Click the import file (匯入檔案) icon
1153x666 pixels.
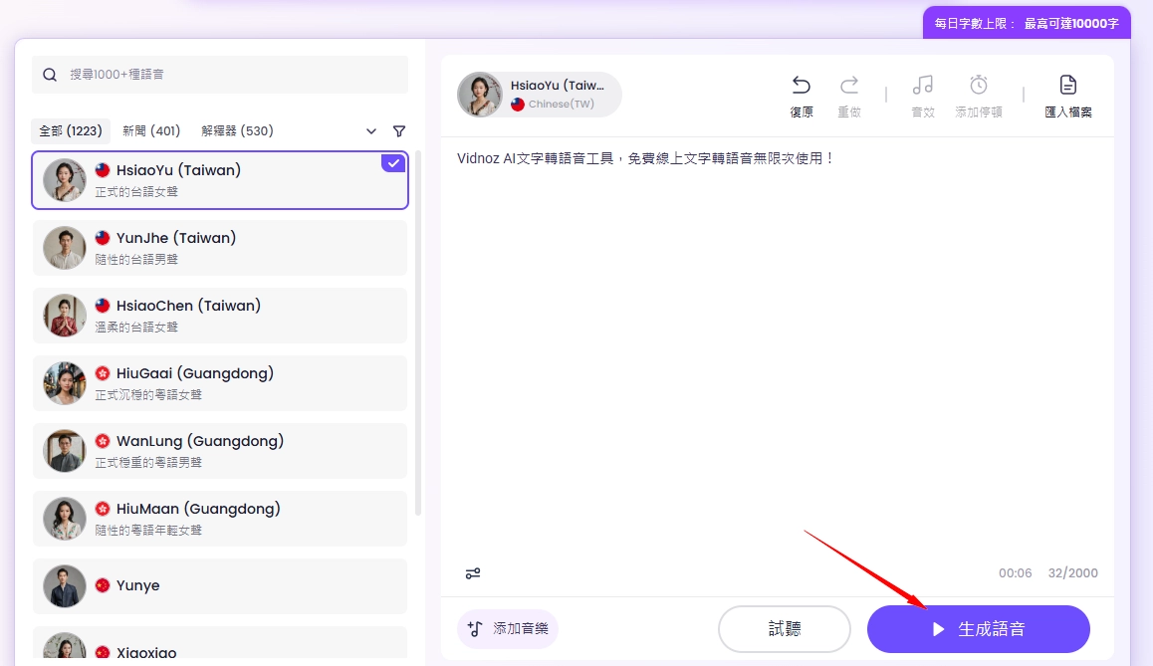tap(1068, 86)
